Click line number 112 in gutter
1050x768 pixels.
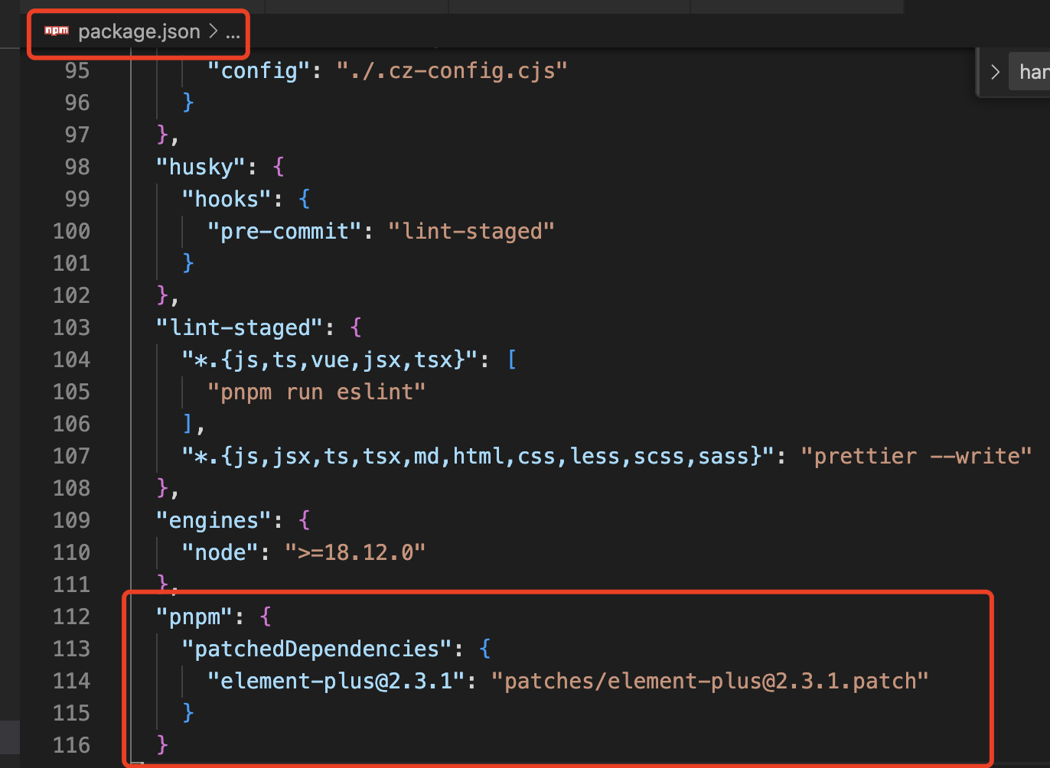coord(71,617)
